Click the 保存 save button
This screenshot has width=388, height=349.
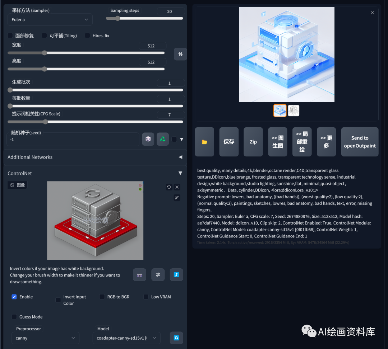click(229, 142)
